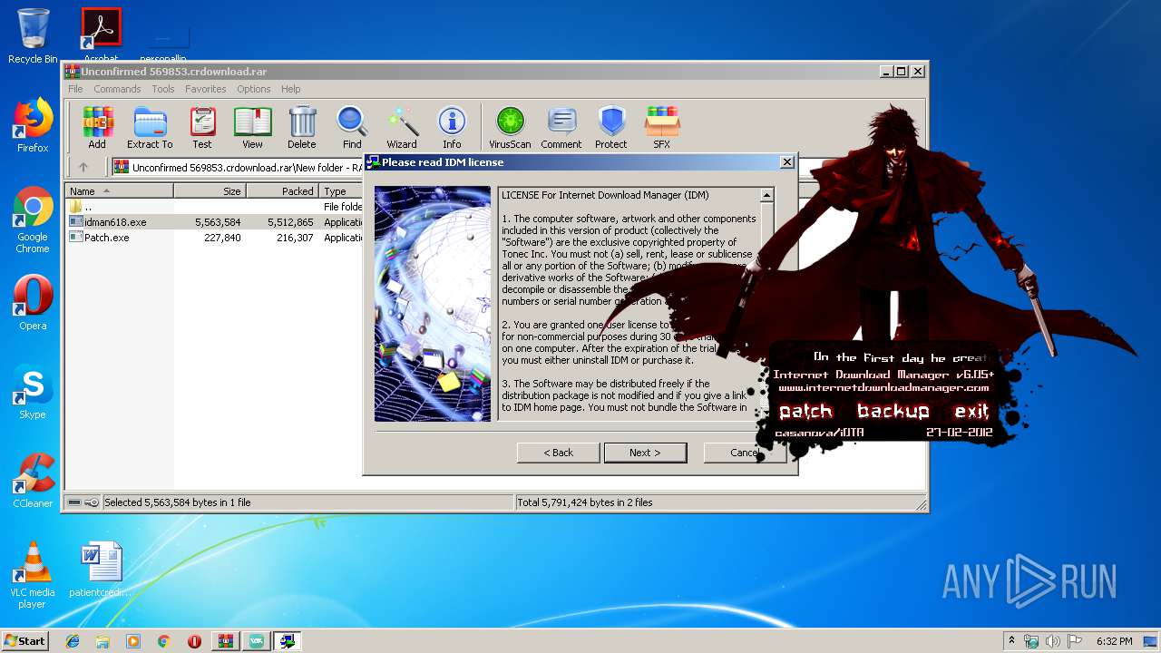Open Recycle Bin desktop icon

click(x=33, y=36)
